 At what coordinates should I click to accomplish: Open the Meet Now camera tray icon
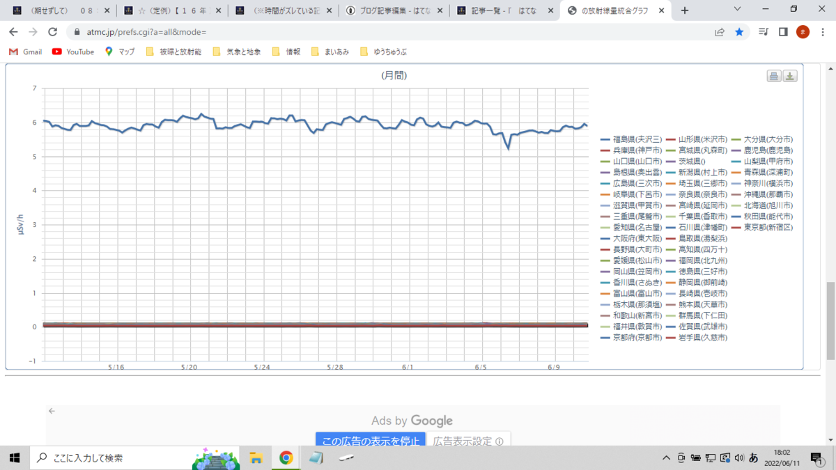[x=681, y=458]
